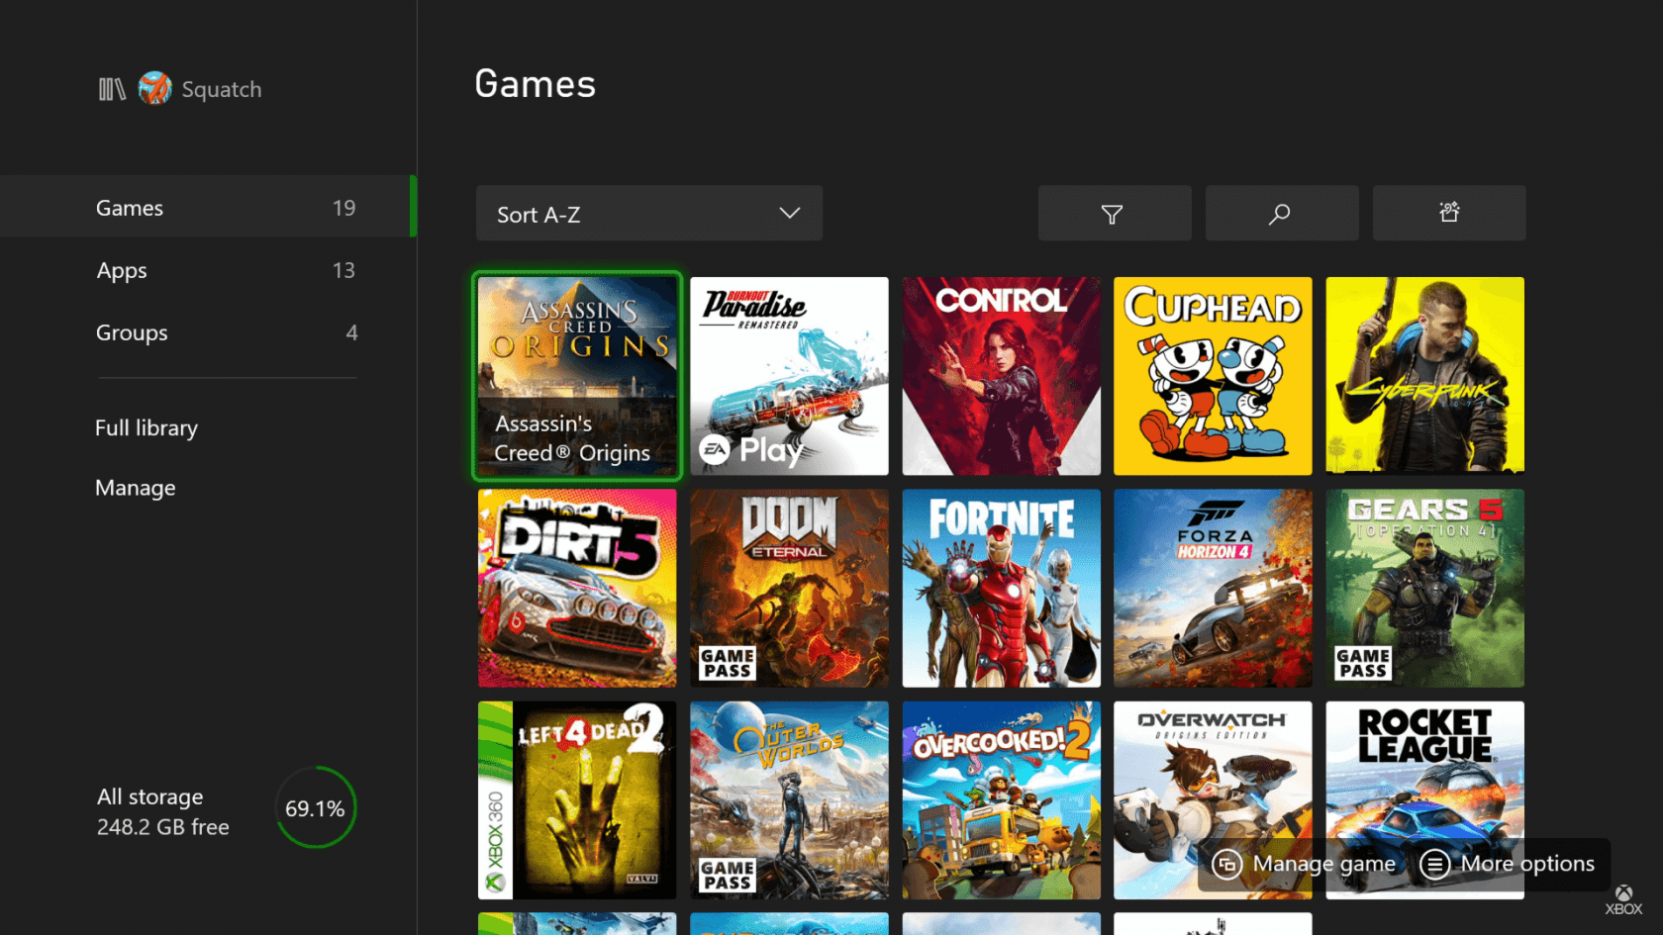Click the Game Pass badge on Outer Worlds
1663x935 pixels.
[x=728, y=876]
